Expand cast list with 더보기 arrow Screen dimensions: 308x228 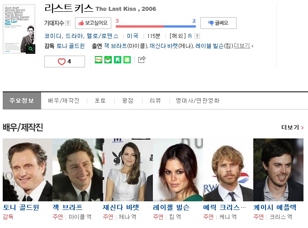(x=243, y=46)
